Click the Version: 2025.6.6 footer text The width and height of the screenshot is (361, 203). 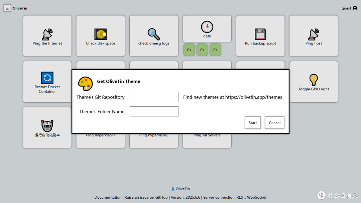pos(185,197)
